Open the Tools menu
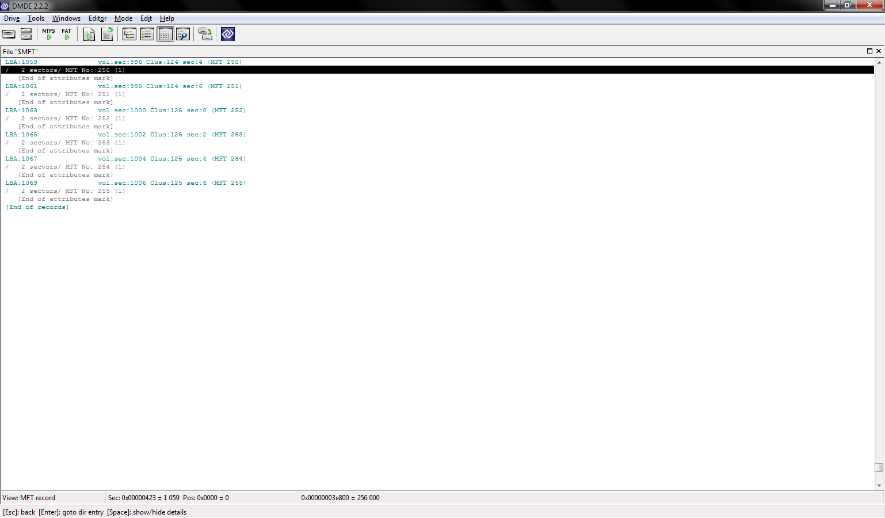 point(36,18)
